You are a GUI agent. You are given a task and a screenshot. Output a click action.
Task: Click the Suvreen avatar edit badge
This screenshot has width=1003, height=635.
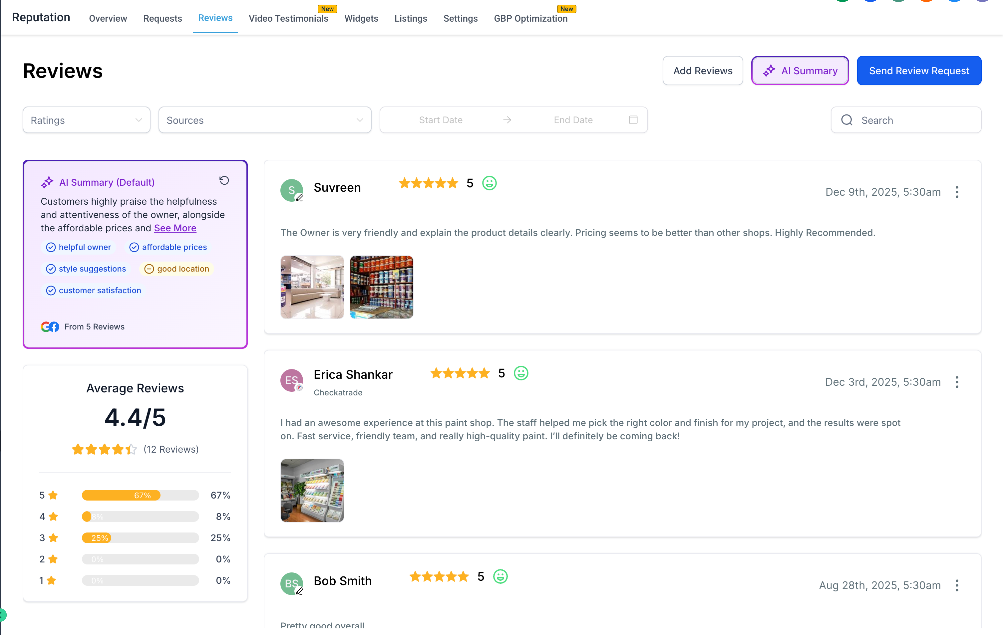tap(299, 198)
